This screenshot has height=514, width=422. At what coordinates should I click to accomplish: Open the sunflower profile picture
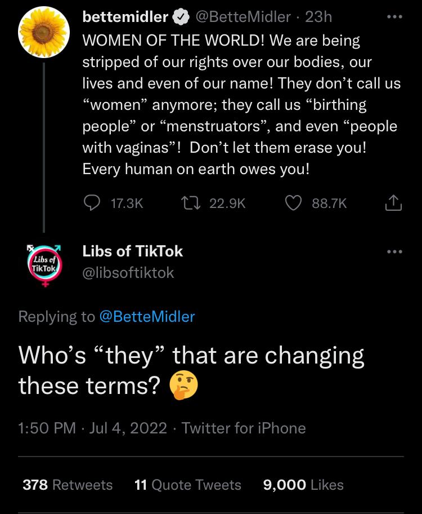point(43,33)
